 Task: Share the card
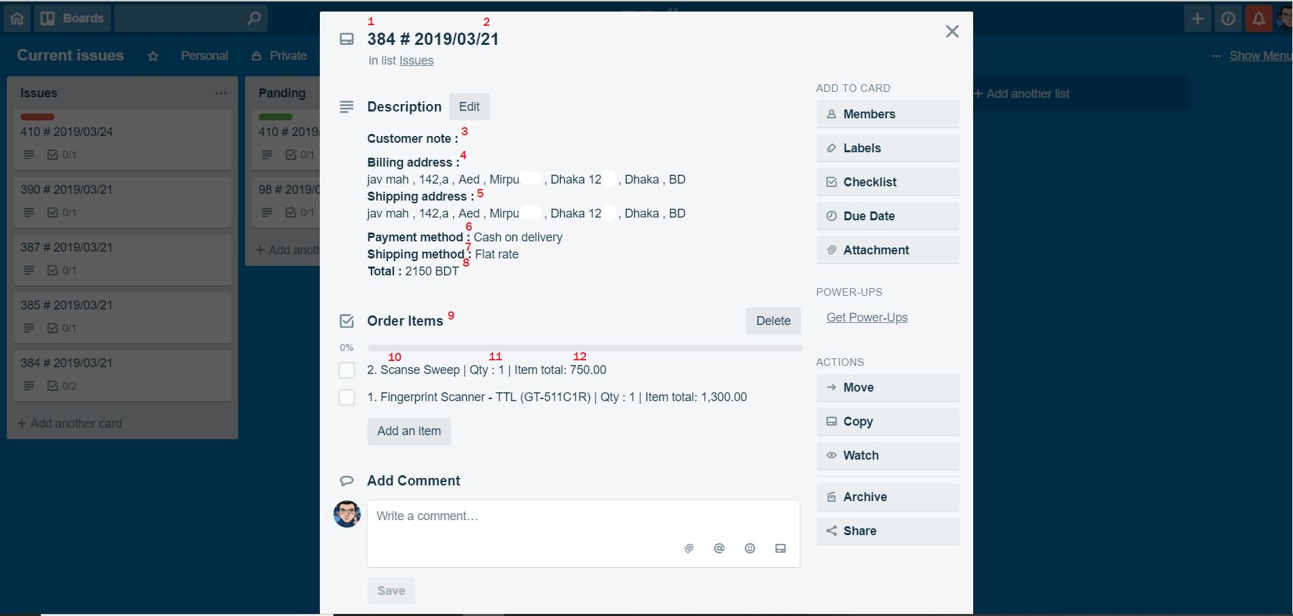[x=888, y=531]
